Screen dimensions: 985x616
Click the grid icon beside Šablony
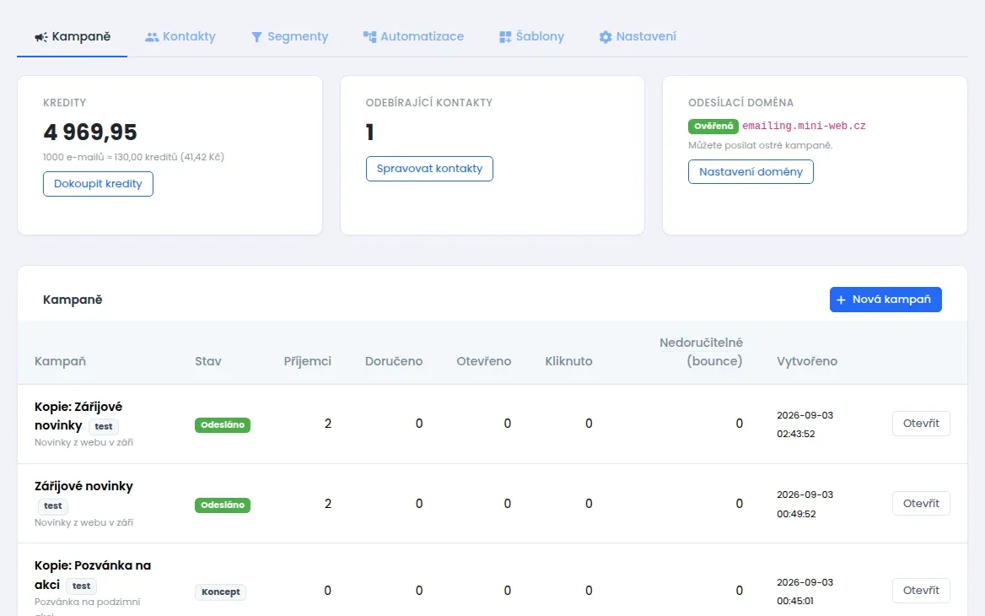click(x=505, y=37)
